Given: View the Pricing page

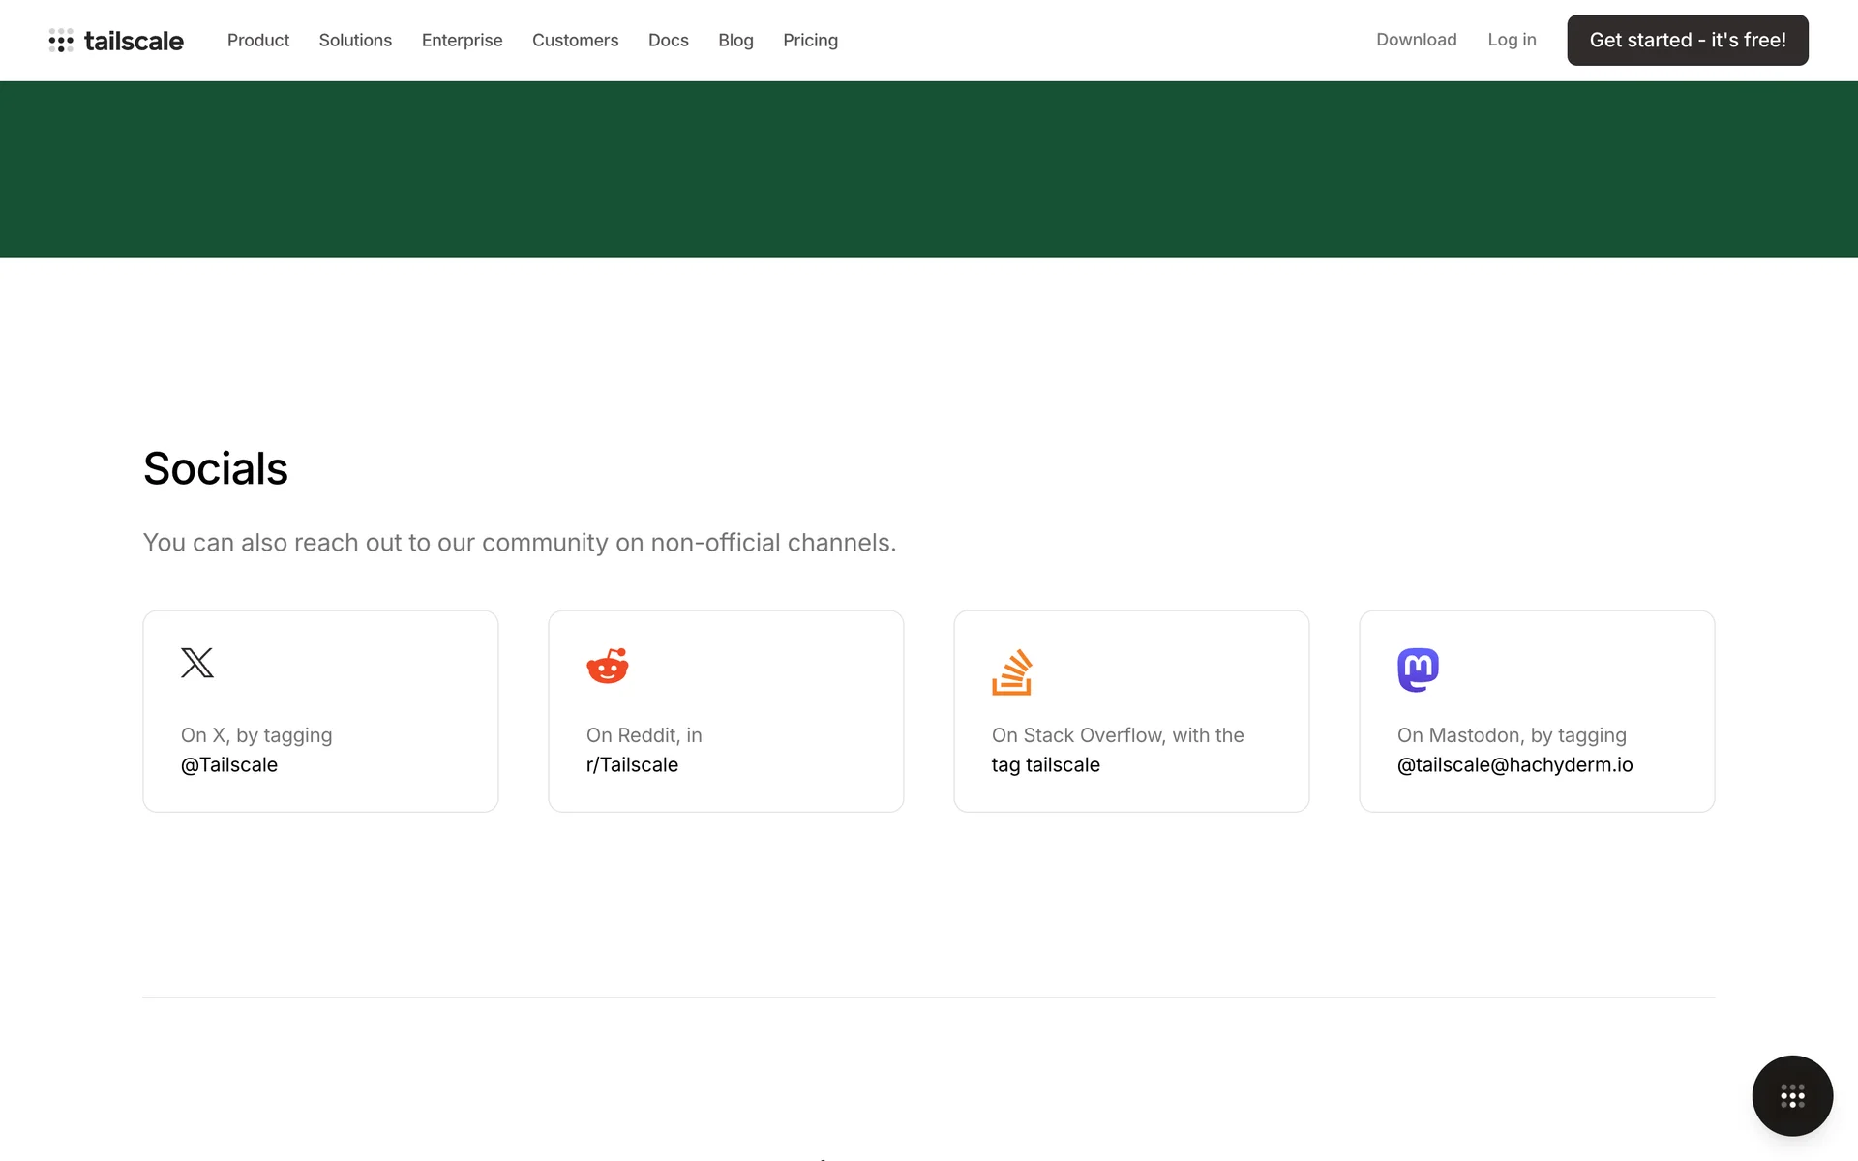Looking at the screenshot, I should [x=810, y=40].
